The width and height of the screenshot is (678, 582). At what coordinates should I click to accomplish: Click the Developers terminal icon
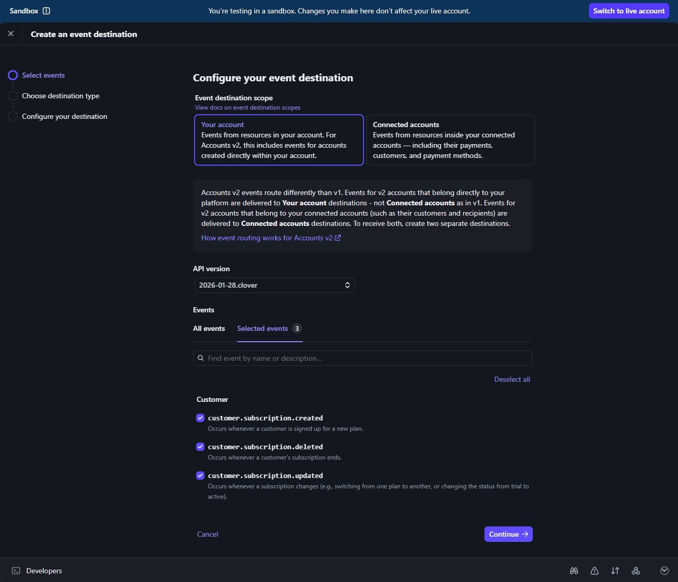coord(16,571)
